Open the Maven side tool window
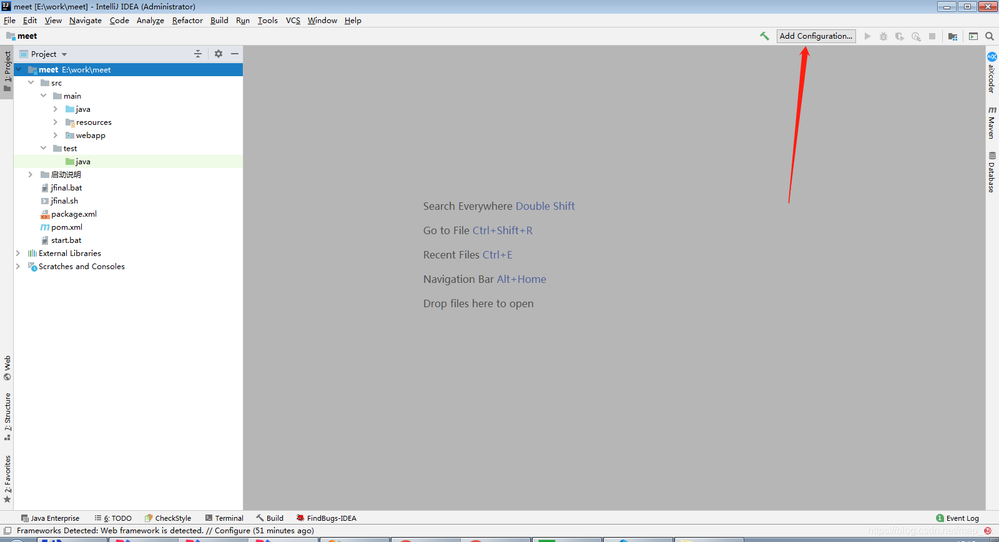 (x=992, y=122)
